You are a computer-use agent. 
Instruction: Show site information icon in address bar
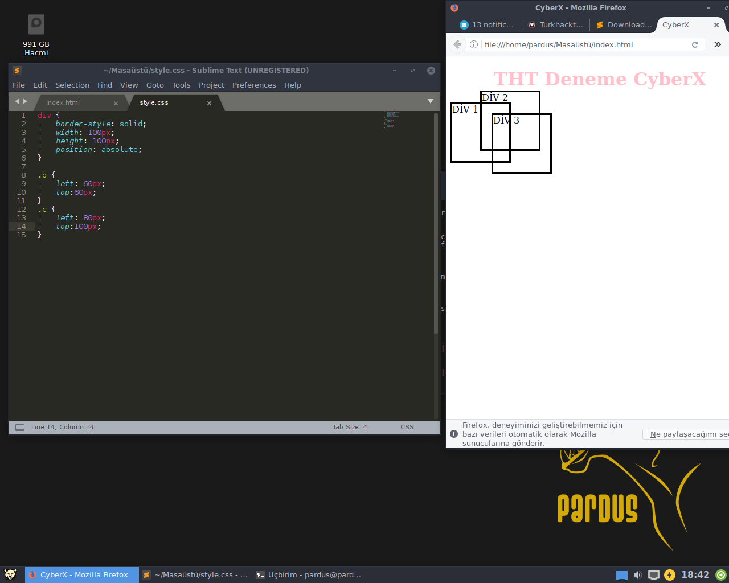[473, 44]
